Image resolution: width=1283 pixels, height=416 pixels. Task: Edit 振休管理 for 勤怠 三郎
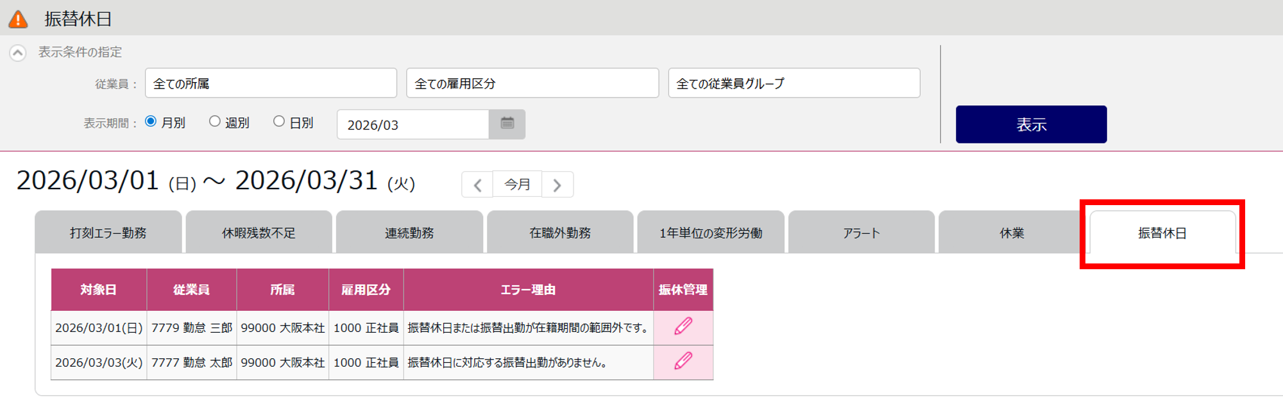coord(683,327)
